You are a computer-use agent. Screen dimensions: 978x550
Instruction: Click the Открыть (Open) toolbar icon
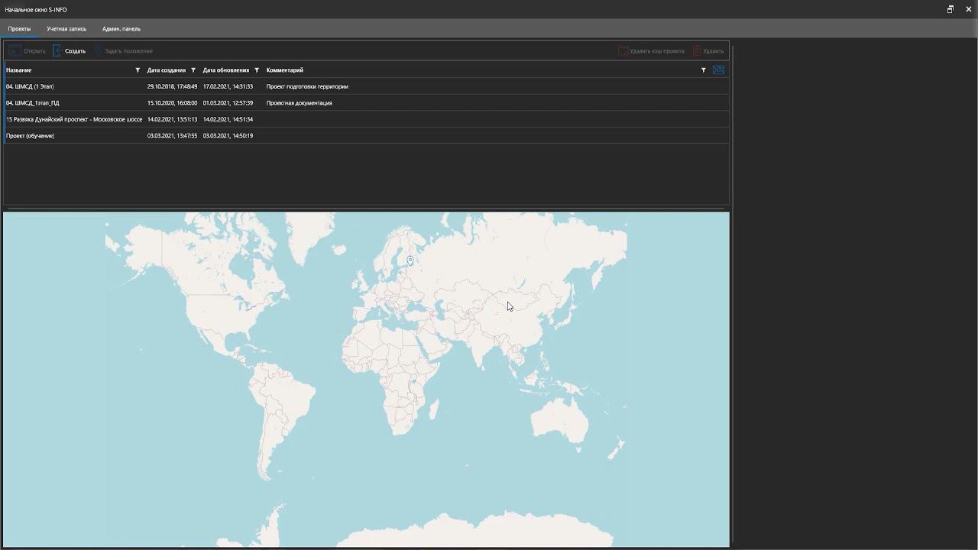click(x=15, y=51)
